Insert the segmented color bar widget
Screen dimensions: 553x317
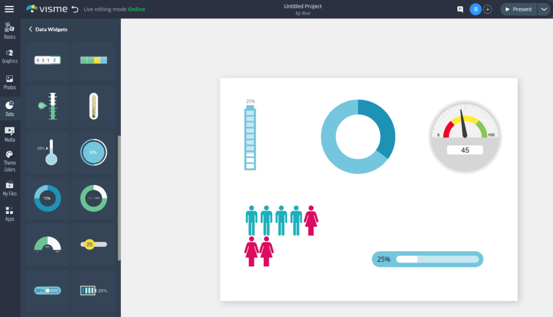point(93,60)
